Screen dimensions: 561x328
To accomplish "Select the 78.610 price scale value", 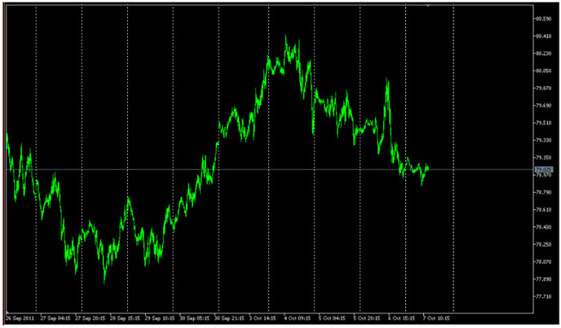I will pyautogui.click(x=543, y=210).
